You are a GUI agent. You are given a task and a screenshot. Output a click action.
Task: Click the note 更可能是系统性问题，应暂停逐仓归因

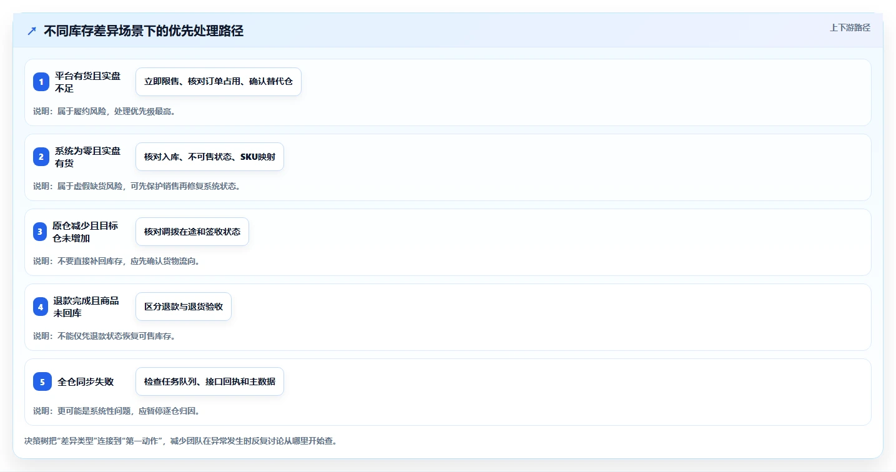[x=119, y=411]
